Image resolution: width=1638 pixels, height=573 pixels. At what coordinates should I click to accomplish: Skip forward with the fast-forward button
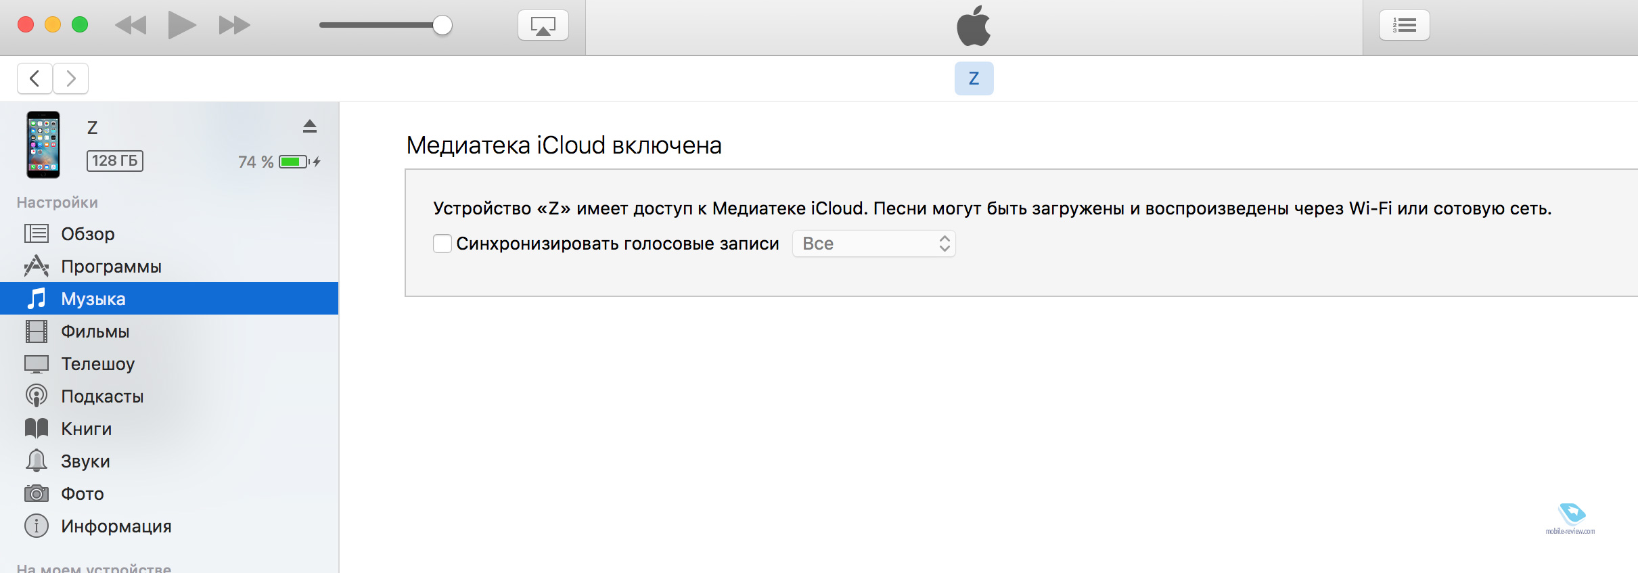(234, 26)
